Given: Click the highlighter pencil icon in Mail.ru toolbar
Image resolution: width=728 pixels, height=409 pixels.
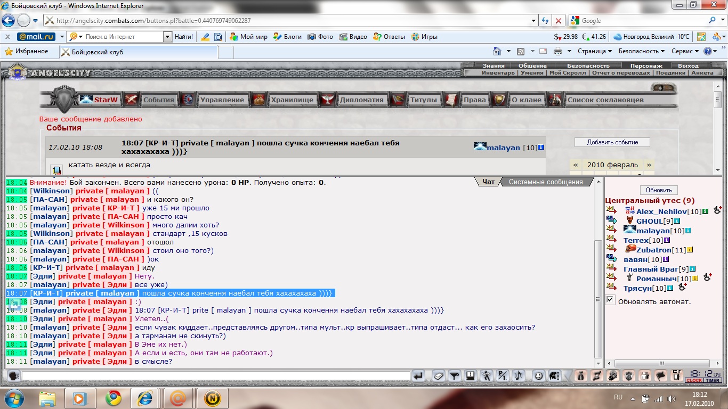Looking at the screenshot, I should [205, 37].
